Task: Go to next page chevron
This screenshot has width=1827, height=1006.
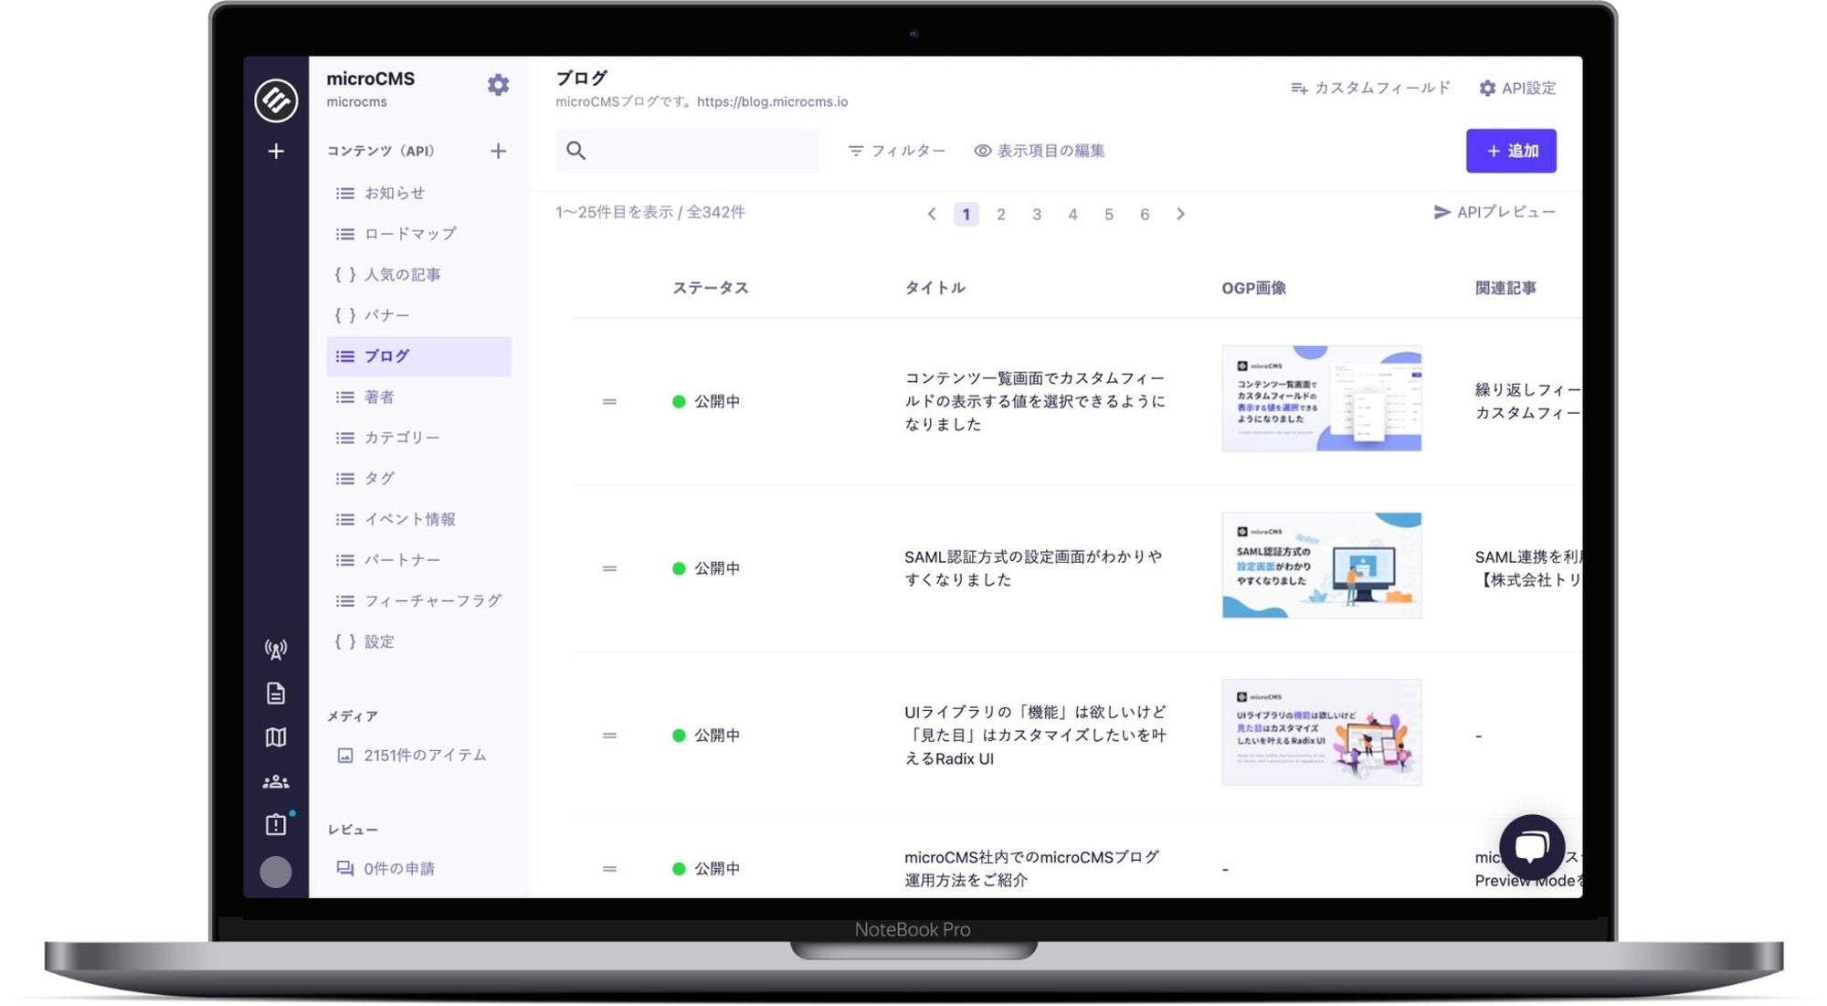Action: click(1180, 214)
